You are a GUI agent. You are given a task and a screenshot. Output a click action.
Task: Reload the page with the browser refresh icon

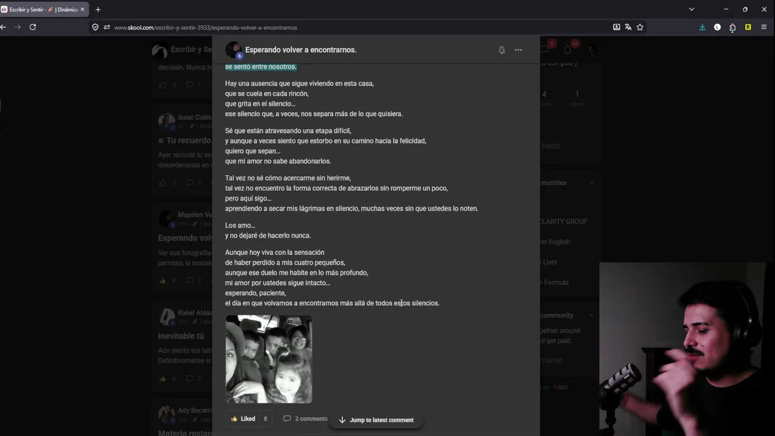[33, 27]
